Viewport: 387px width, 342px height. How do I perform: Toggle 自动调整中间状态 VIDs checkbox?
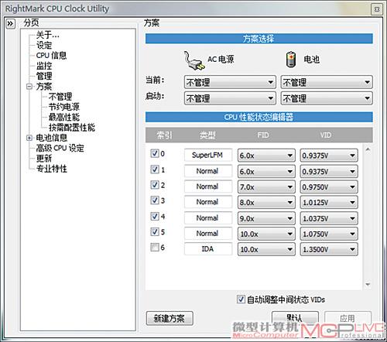point(241,299)
